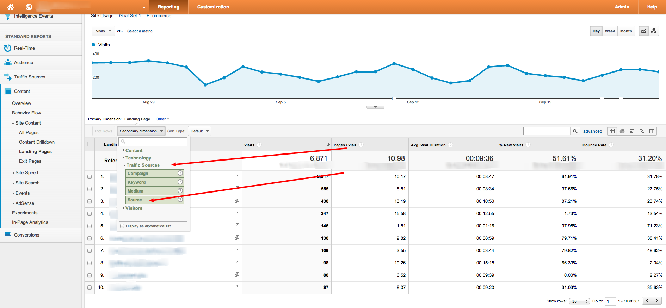Open the Admin tab
Screen dimensions: 666x308
pyautogui.click(x=622, y=7)
